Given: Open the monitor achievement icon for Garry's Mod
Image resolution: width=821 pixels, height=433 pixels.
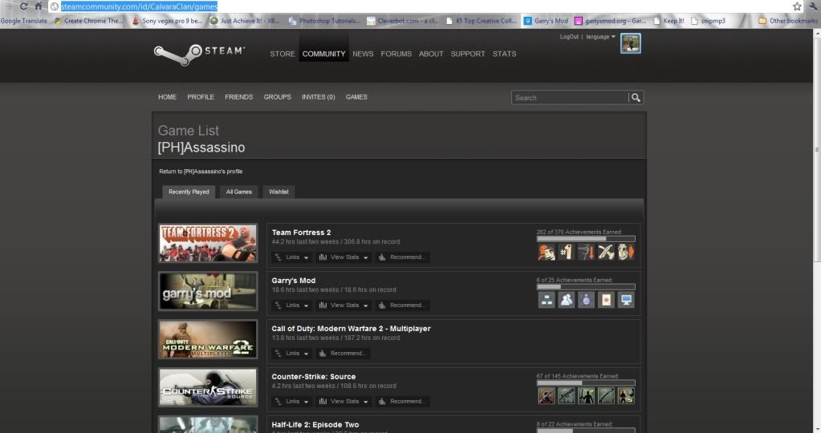Looking at the screenshot, I should [x=626, y=300].
